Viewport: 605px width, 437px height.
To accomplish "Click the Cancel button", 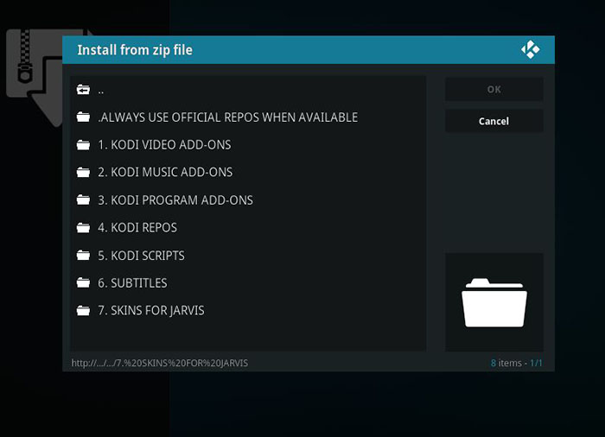I will click(494, 121).
